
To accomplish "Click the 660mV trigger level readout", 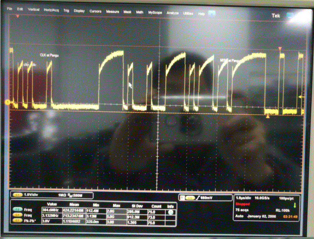I will [206, 198].
